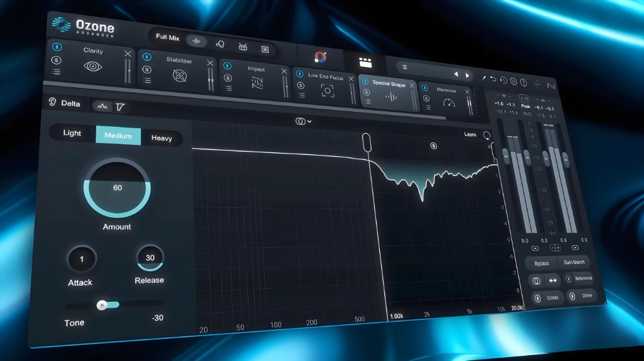Open the module chain grid view icon

click(365, 62)
